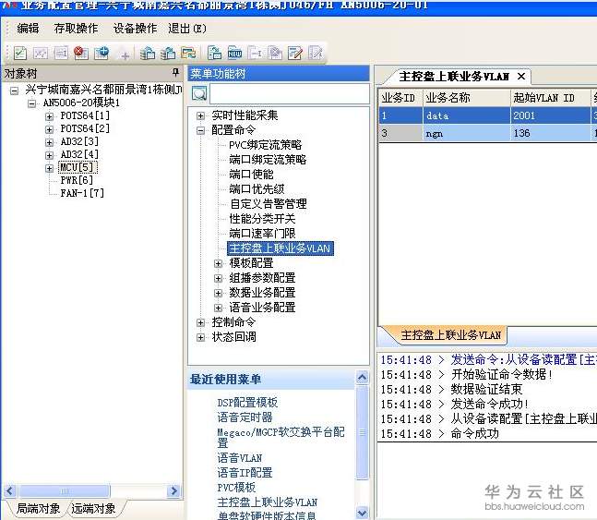Select 端口使能 command

point(251,175)
